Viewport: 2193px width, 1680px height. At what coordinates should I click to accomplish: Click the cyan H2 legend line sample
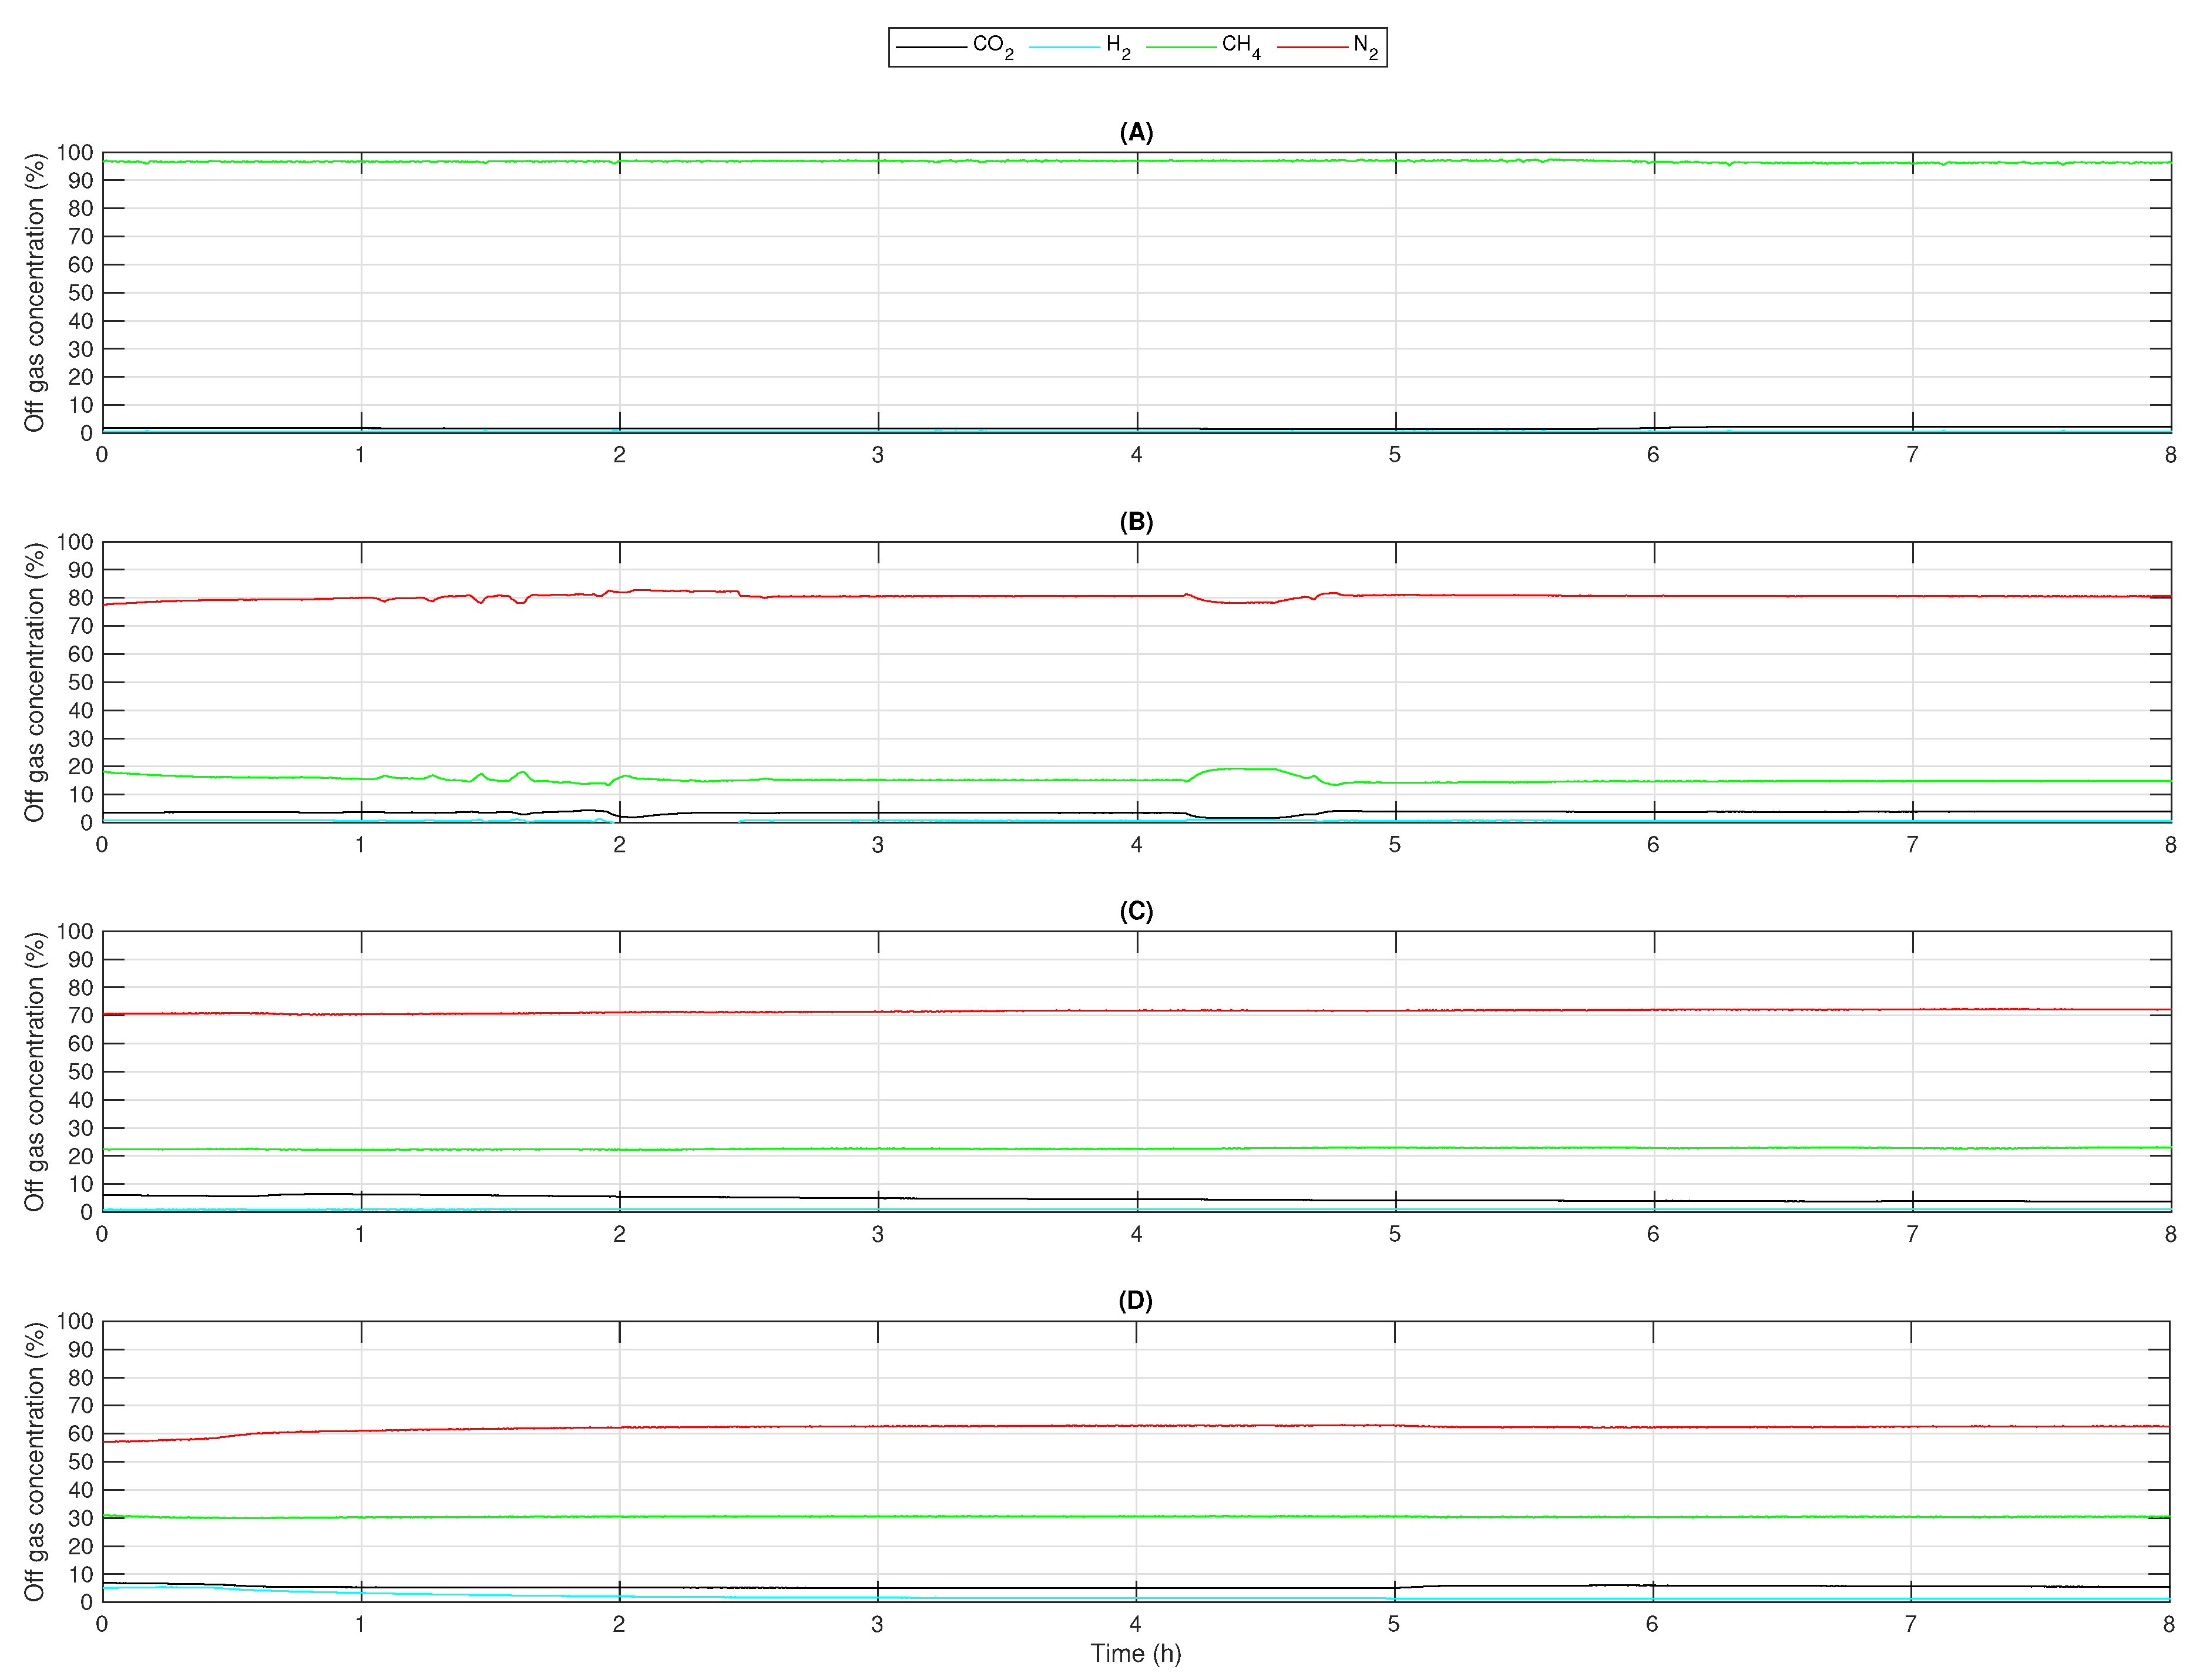1064,47
